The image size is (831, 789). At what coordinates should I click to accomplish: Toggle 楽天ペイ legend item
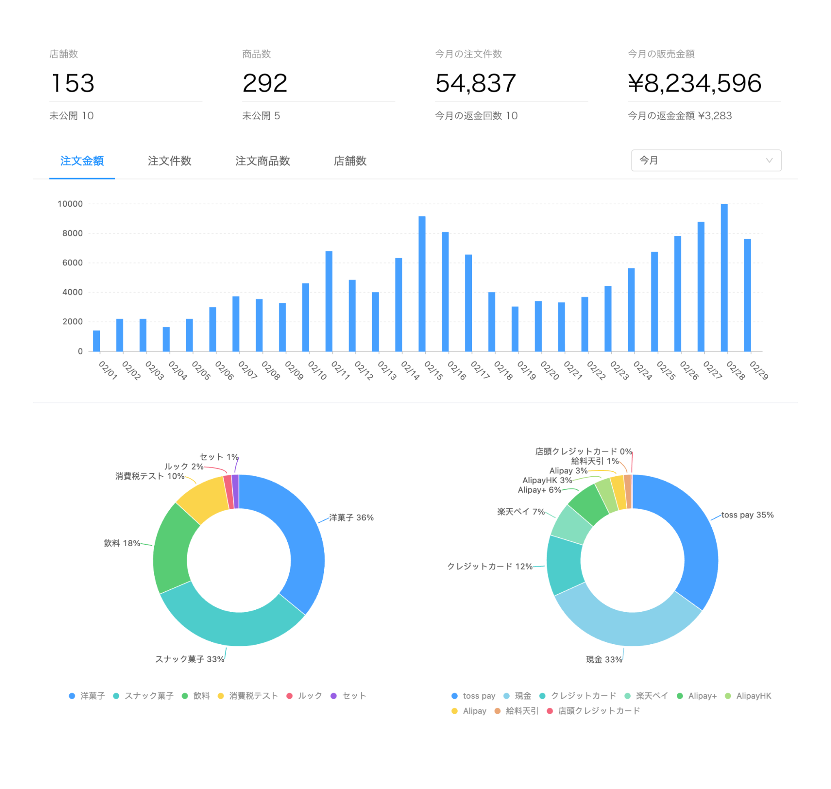point(646,696)
